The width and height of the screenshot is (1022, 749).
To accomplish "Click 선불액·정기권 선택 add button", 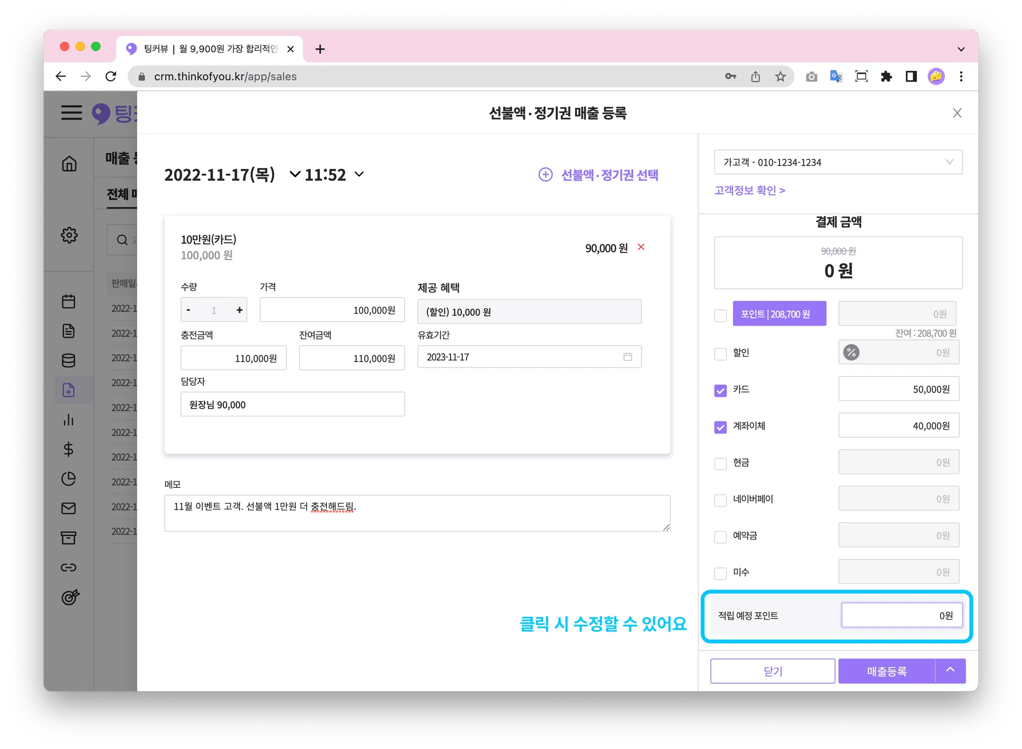I will click(x=598, y=175).
